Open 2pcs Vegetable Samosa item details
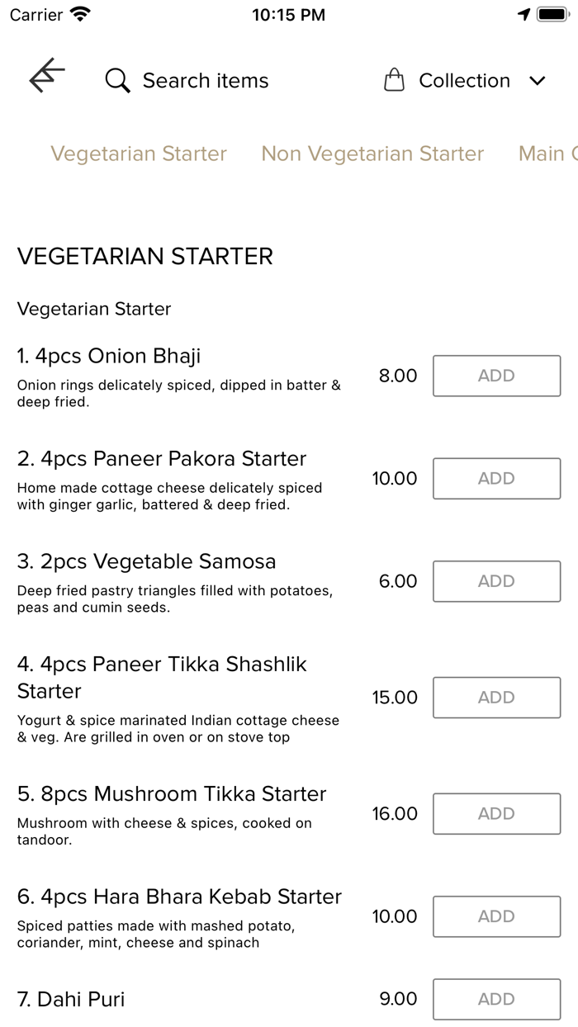The width and height of the screenshot is (578, 1027). [147, 561]
